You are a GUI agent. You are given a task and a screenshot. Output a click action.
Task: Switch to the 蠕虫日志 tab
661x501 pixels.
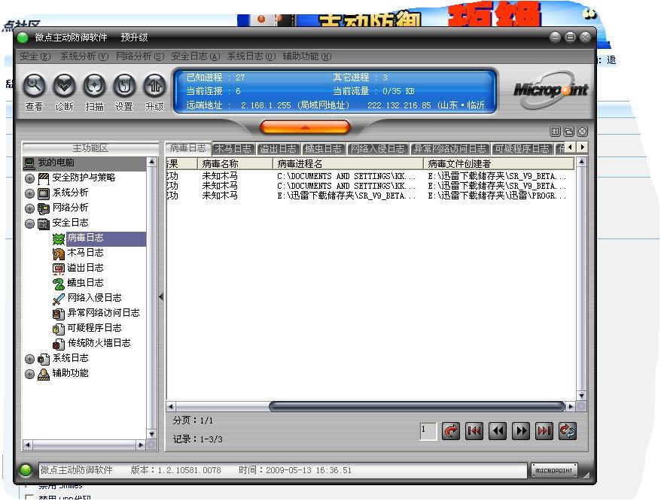[x=323, y=149]
